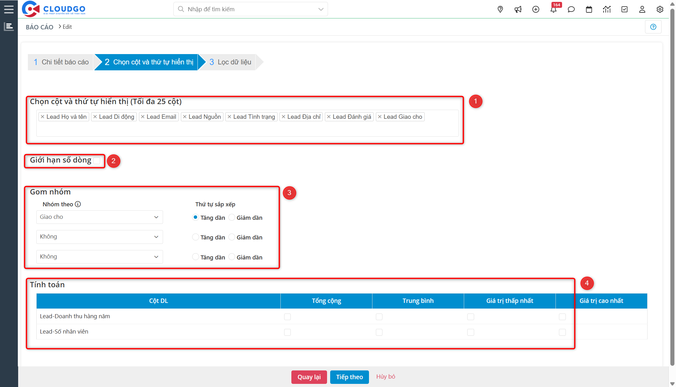Viewport: 676px width, 387px height.
Task: Check Giá trị cao nhất for Lead-Số nhân viên
Action: (562, 332)
